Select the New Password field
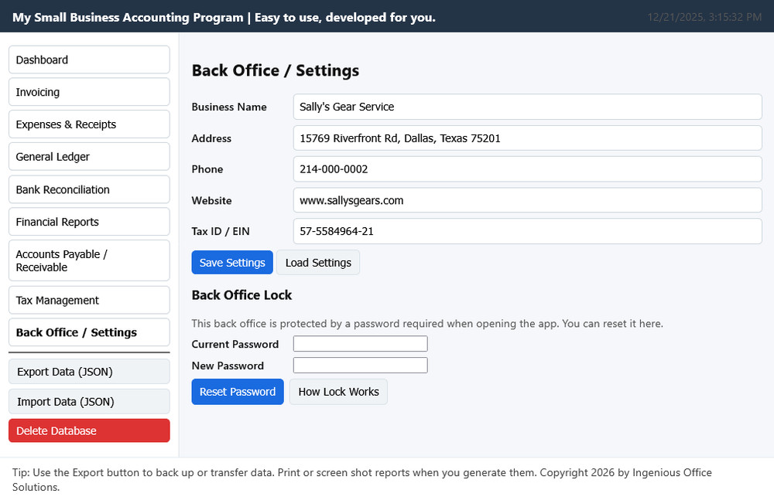The width and height of the screenshot is (774, 500). (360, 366)
